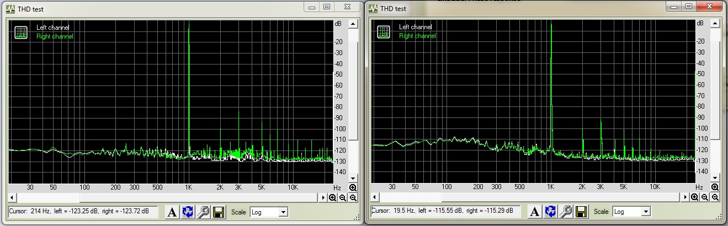Click cursor readout '214 Hz' field in left window
This screenshot has width=728, height=226.
pos(83,212)
